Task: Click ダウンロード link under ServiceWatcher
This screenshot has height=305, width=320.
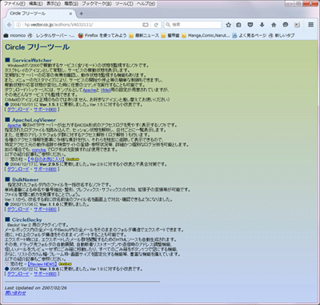Action: (18, 110)
